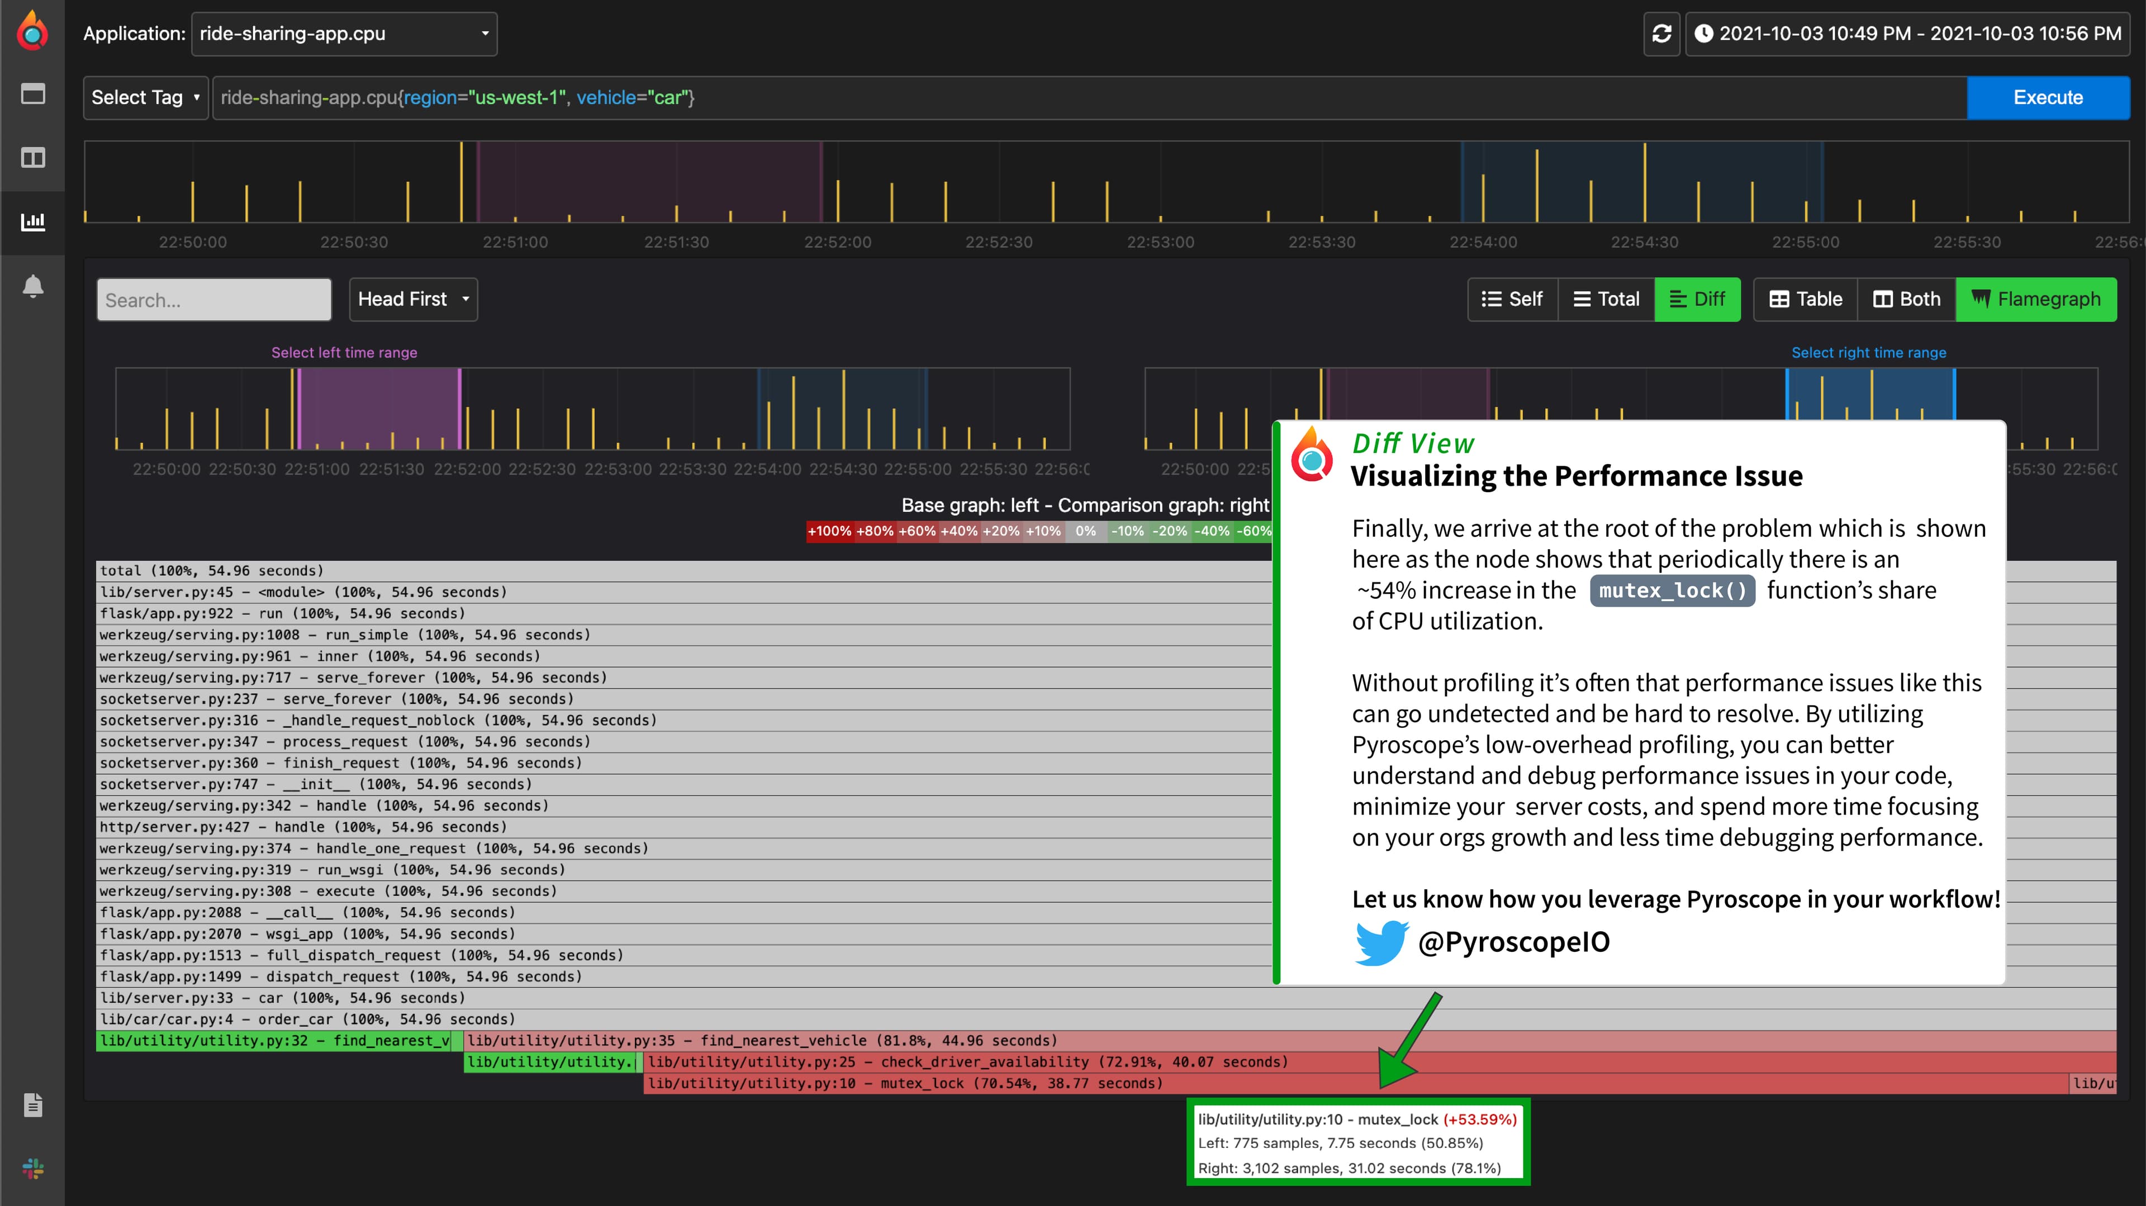Image resolution: width=2146 pixels, height=1206 pixels.
Task: Switch view to Self mode
Action: click(1512, 299)
